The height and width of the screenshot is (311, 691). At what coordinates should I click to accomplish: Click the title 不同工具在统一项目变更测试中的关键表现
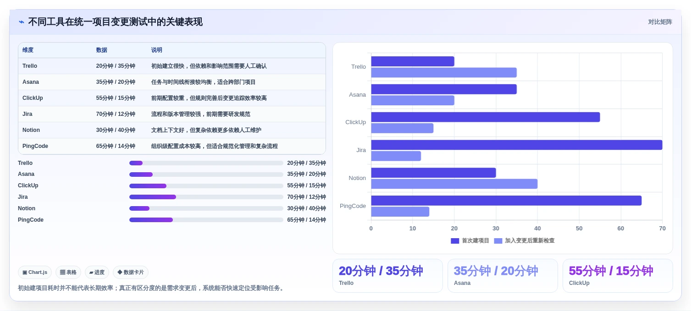[115, 22]
